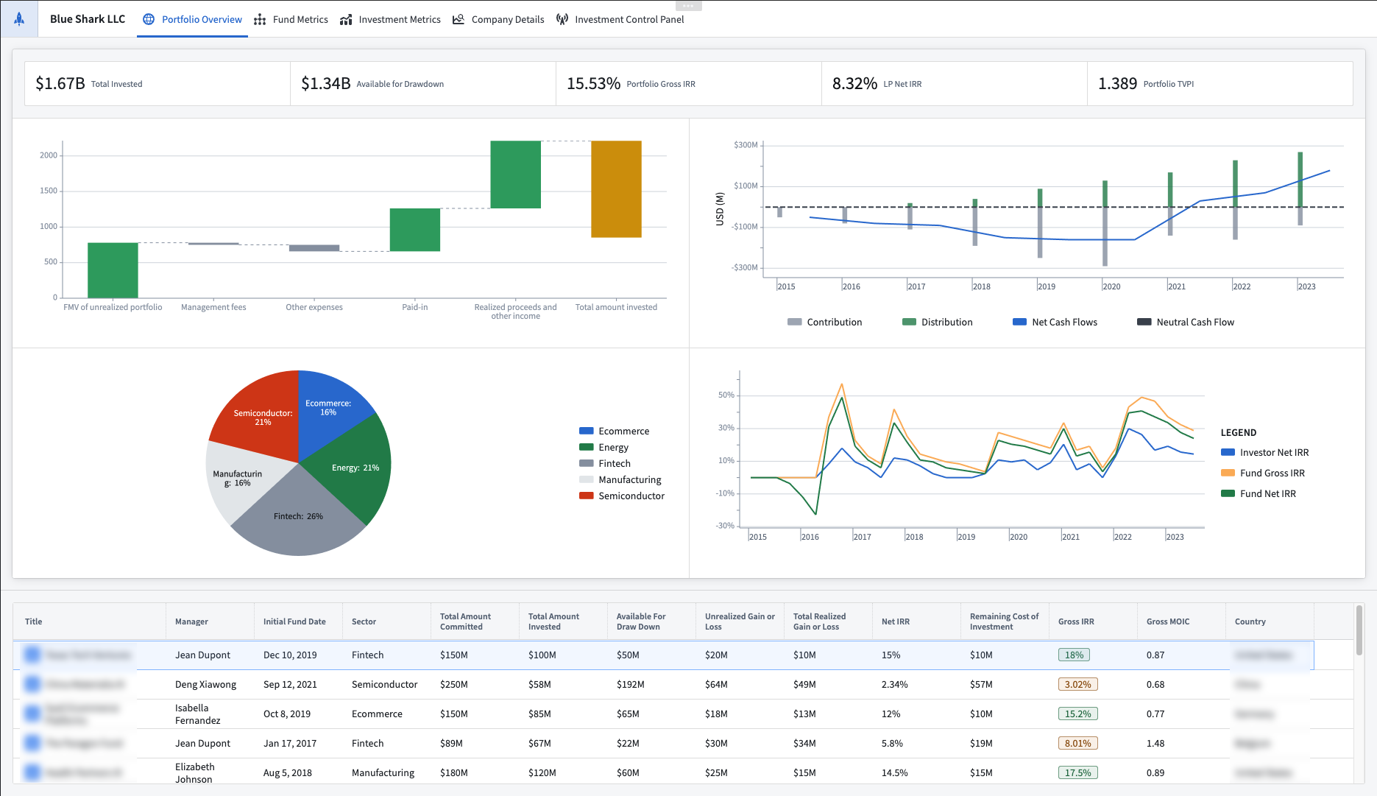Click the rocket logo icon top left

tap(18, 19)
